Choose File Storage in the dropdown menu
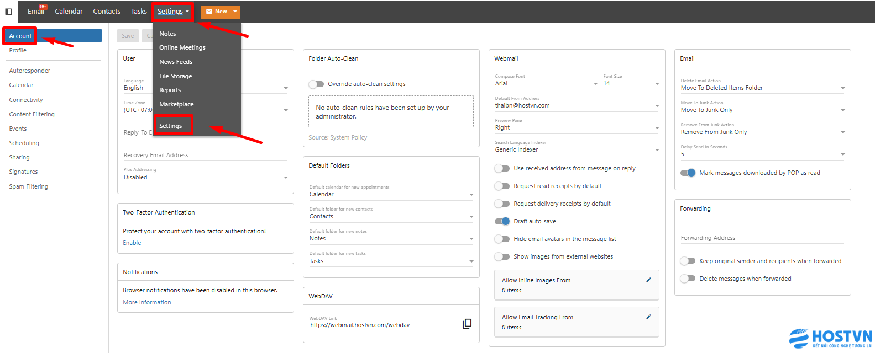 point(176,76)
